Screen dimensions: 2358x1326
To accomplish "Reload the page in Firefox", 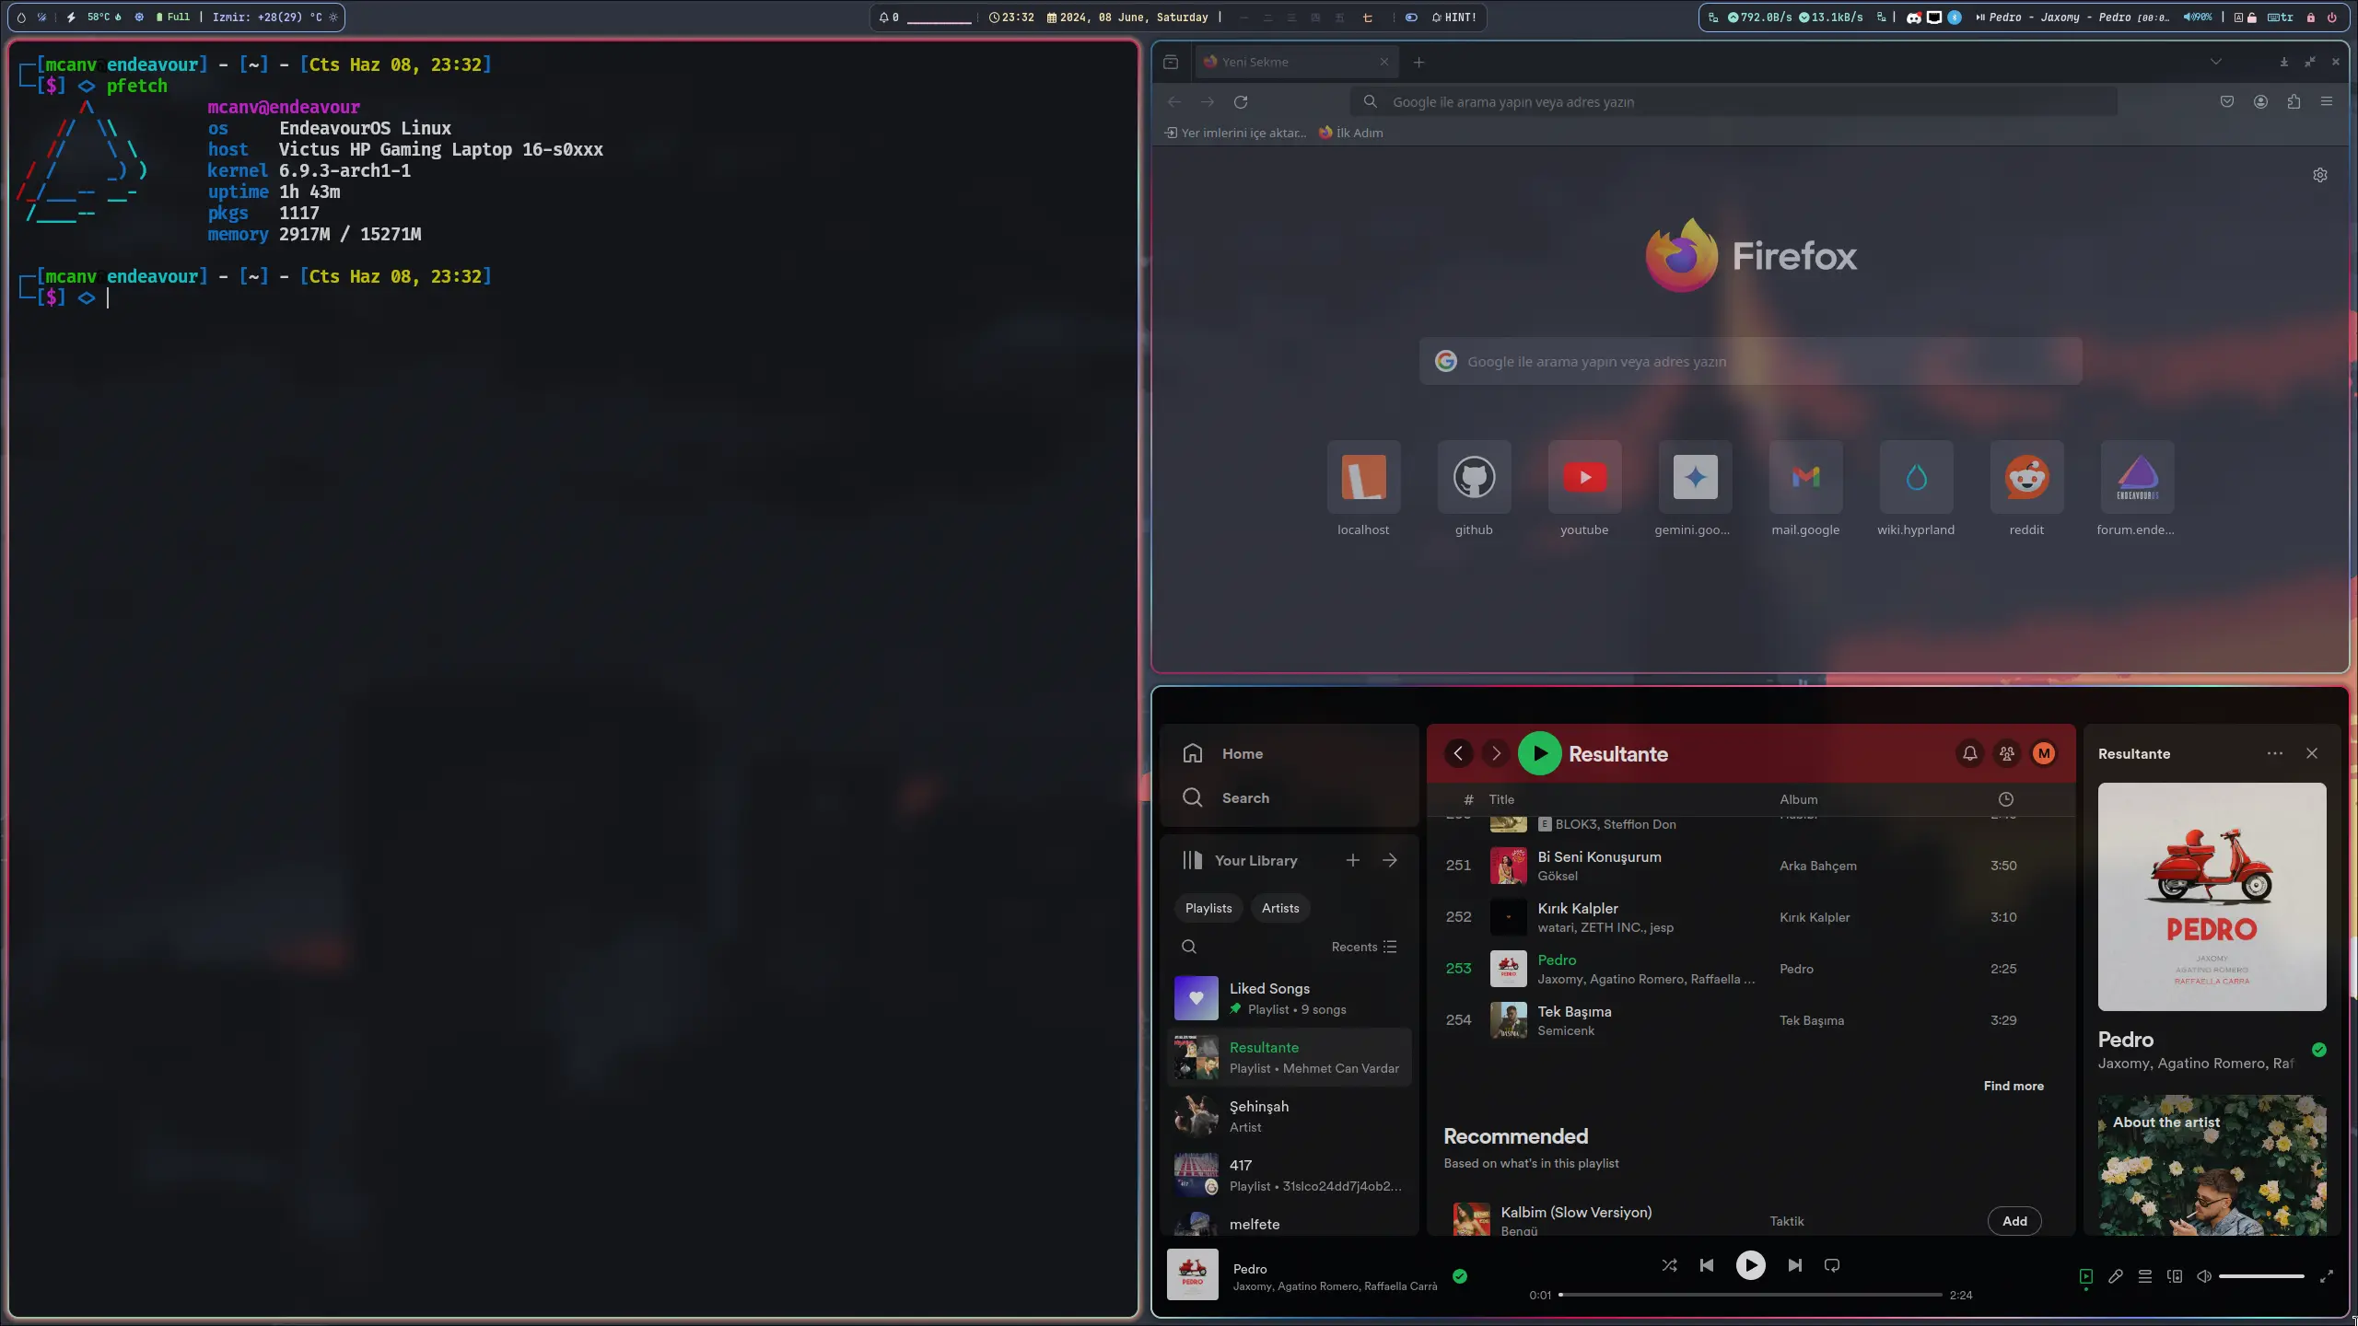I will [x=1241, y=101].
